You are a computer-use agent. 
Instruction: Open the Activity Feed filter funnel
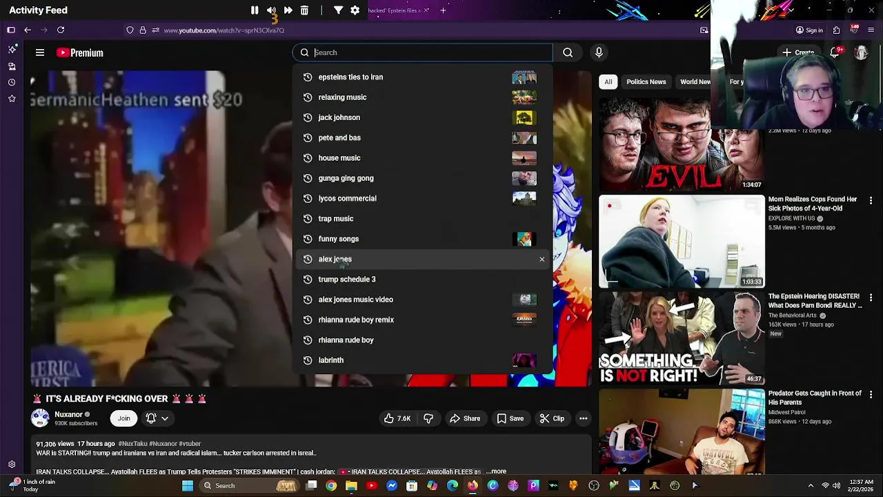[338, 10]
